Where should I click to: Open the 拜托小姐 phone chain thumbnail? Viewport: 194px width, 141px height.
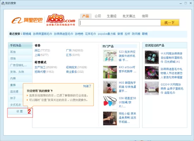(110, 118)
